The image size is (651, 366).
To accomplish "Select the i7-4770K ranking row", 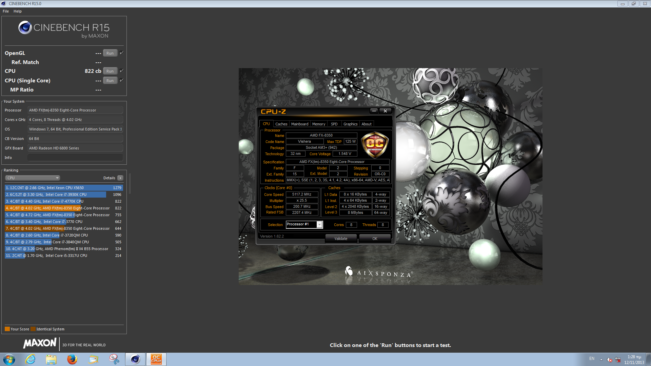I will pyautogui.click(x=64, y=201).
